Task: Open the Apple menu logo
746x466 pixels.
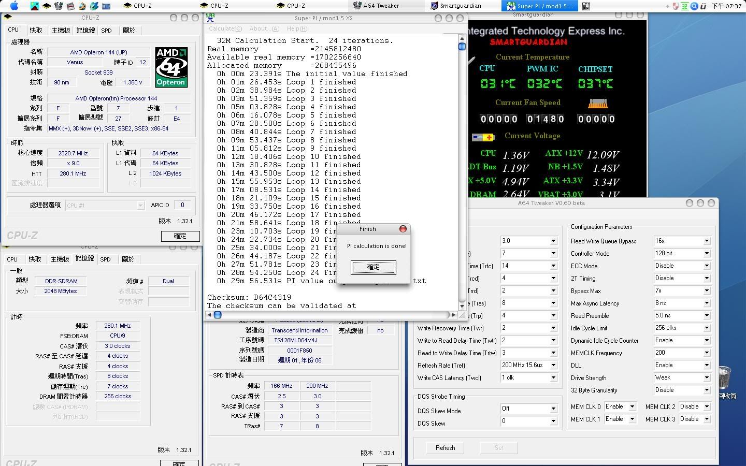Action: 15,6
